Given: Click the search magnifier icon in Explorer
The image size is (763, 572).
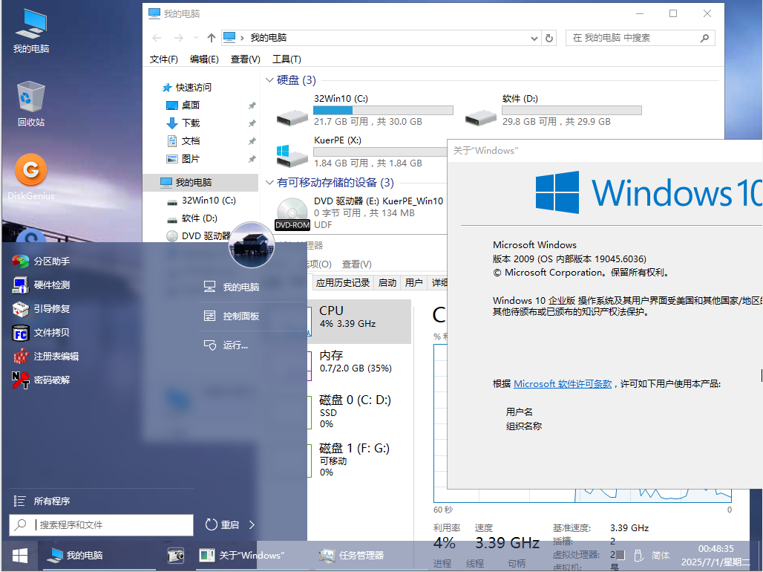Looking at the screenshot, I should click(704, 38).
